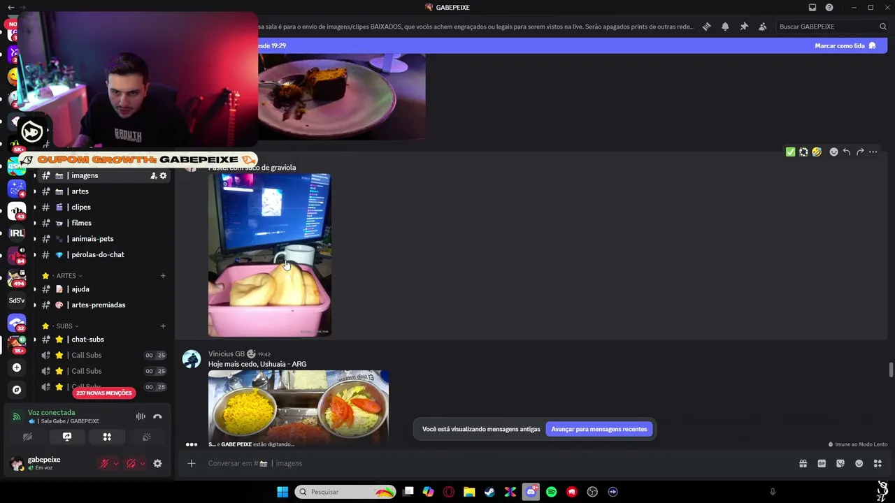This screenshot has height=503, width=895.
Task: Open the emoji picker in message bar
Action: coord(859,463)
